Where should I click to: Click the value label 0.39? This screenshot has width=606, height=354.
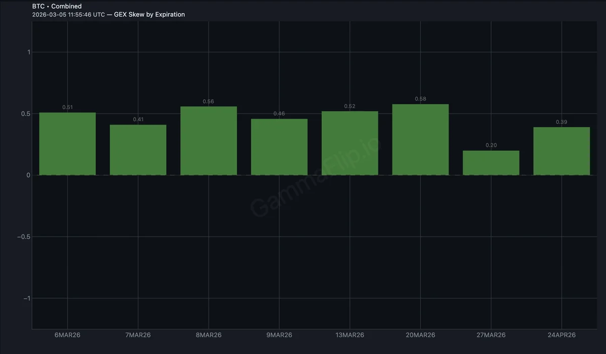tap(562, 122)
